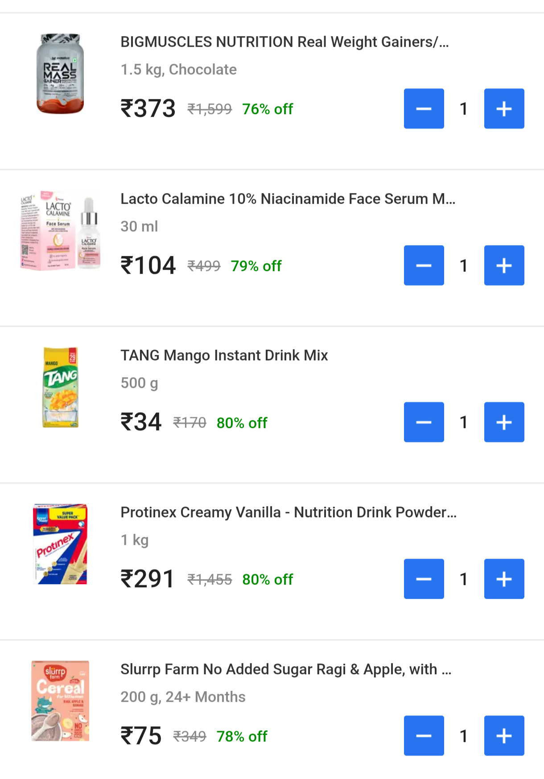Screen dimensions: 544x779
Task: View the TANG Mango pack thumbnail
Action: (x=60, y=387)
